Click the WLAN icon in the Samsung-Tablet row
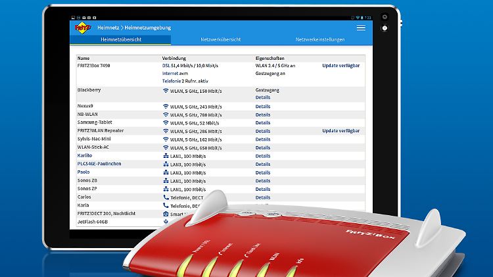The width and height of the screenshot is (493, 277). tap(166, 123)
